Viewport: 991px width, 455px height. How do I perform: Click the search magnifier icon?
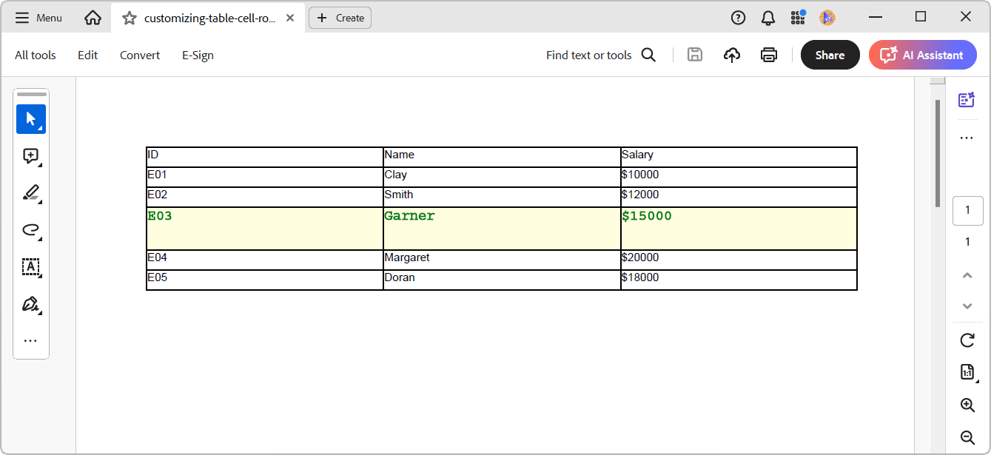pos(648,55)
